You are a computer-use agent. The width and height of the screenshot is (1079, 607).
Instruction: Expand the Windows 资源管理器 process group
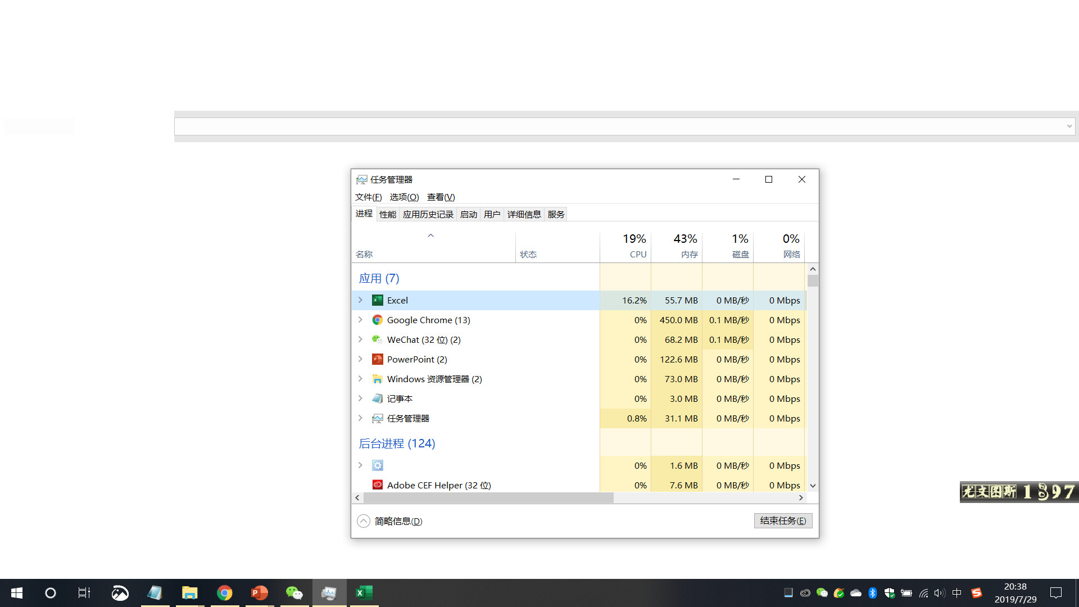360,379
